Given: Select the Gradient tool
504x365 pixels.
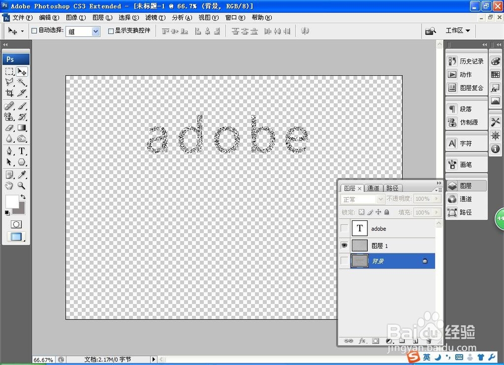Looking at the screenshot, I should [22, 128].
